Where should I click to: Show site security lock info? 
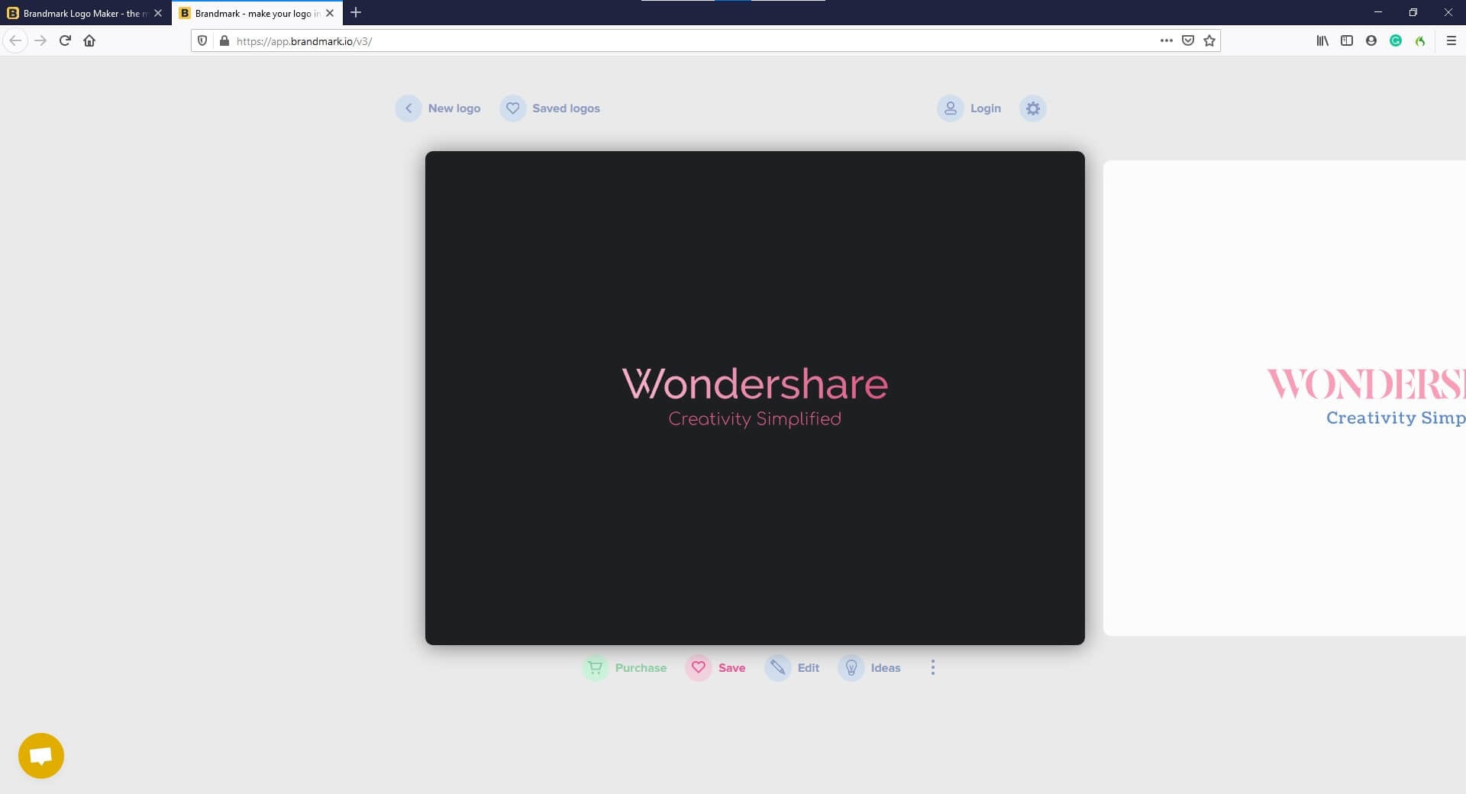coord(224,40)
